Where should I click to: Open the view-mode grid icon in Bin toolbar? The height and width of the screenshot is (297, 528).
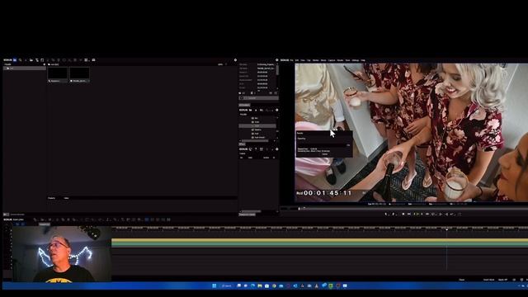86,60
